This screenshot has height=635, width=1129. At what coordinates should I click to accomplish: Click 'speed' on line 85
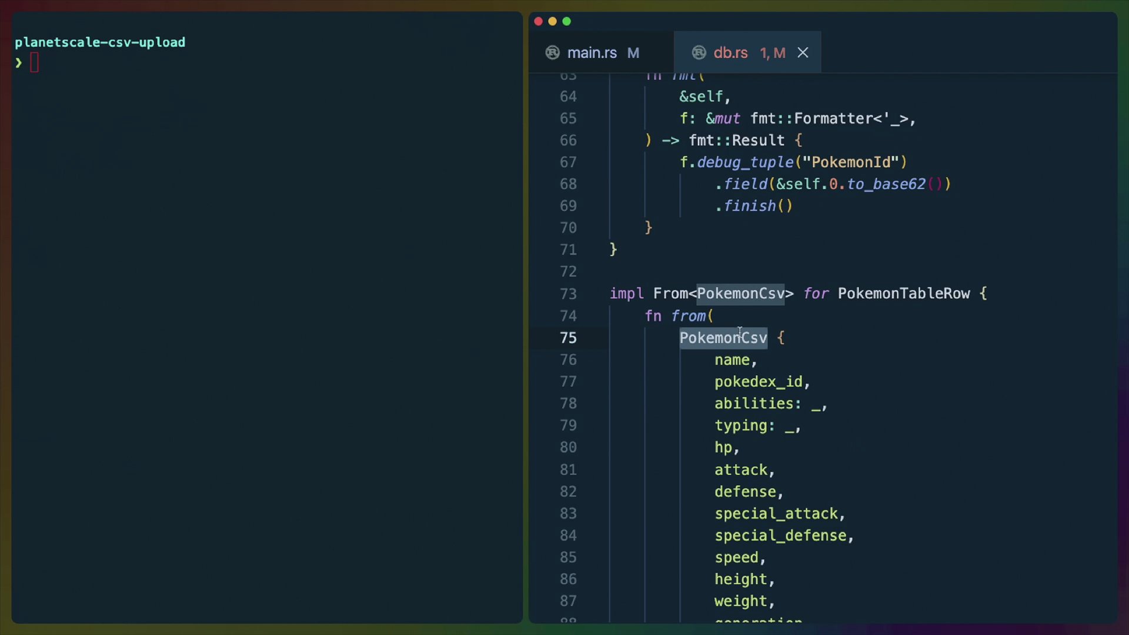point(736,557)
